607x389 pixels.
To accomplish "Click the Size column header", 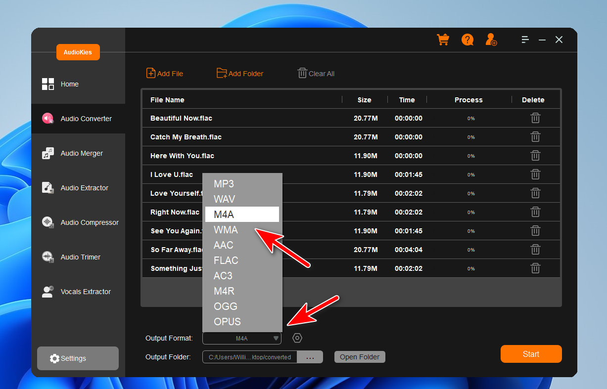I will [365, 100].
